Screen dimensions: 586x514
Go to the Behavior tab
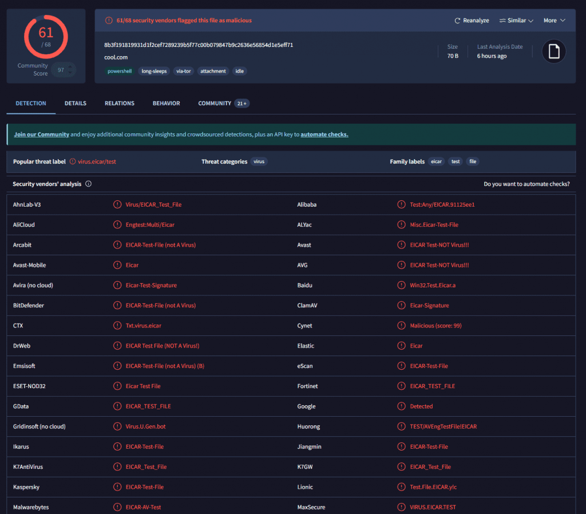(167, 103)
